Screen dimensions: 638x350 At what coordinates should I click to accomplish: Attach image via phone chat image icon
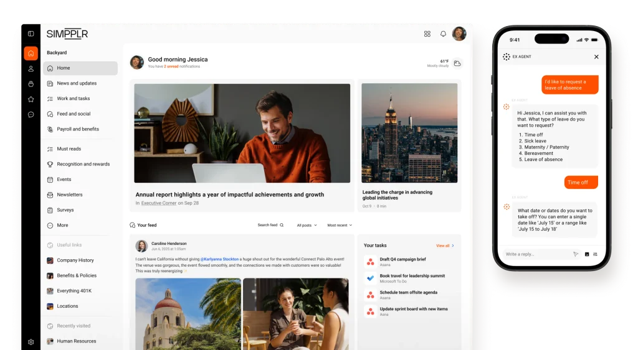pos(587,254)
